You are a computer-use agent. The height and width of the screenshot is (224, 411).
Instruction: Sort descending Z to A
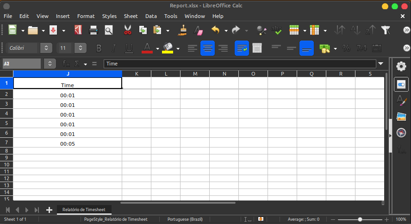370,30
